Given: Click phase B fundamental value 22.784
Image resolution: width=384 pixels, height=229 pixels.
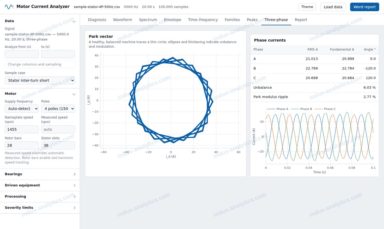Looking at the screenshot, I should (348, 68).
